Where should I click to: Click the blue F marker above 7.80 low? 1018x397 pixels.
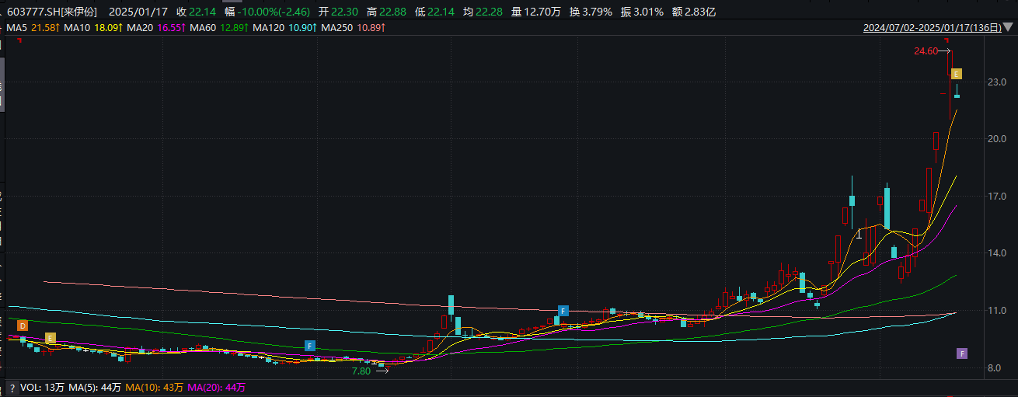(x=309, y=345)
